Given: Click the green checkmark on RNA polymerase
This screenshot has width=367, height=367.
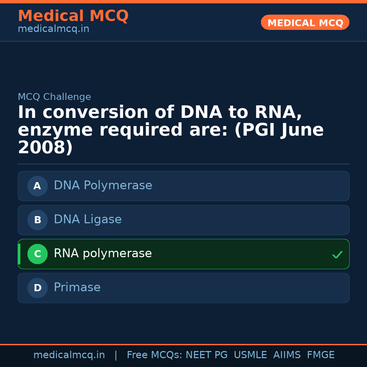Looking at the screenshot, I should click(x=337, y=255).
